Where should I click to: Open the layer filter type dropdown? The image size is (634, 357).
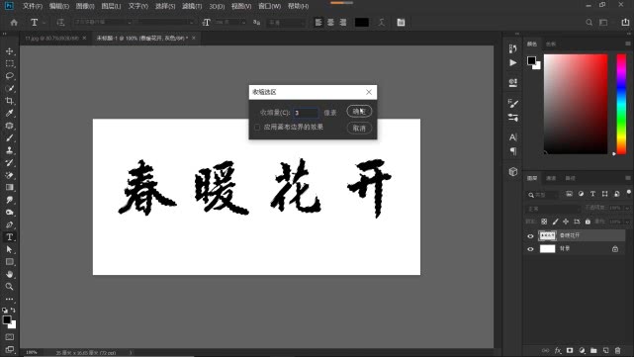[x=543, y=195]
